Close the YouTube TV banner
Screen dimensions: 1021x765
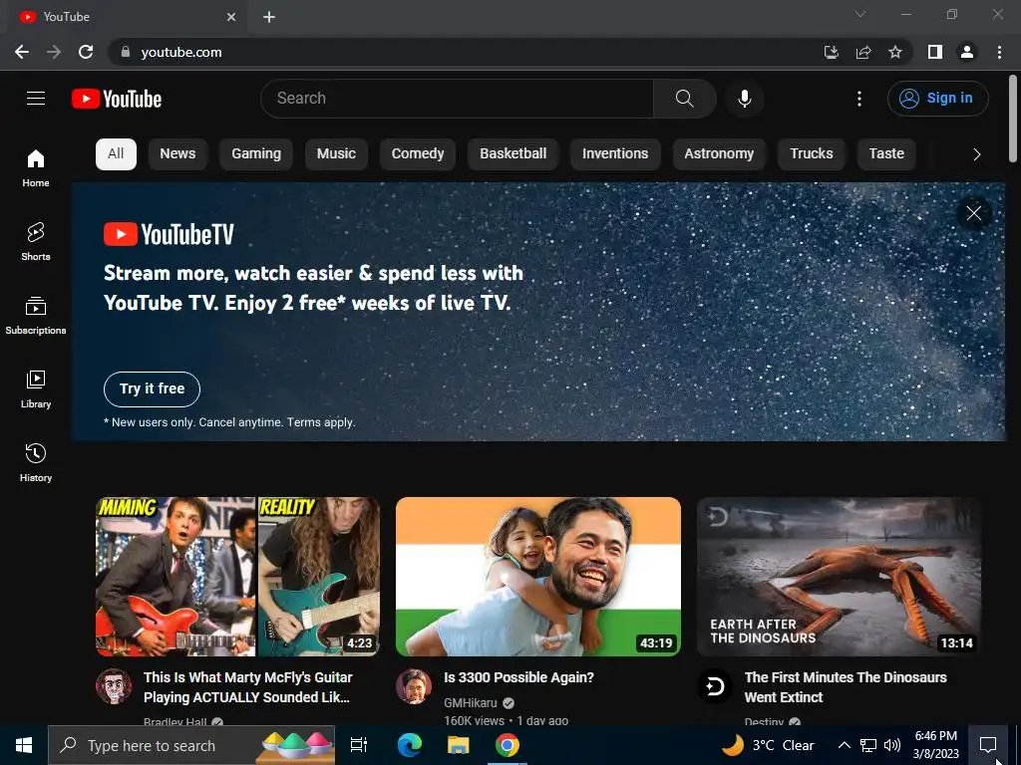(973, 213)
